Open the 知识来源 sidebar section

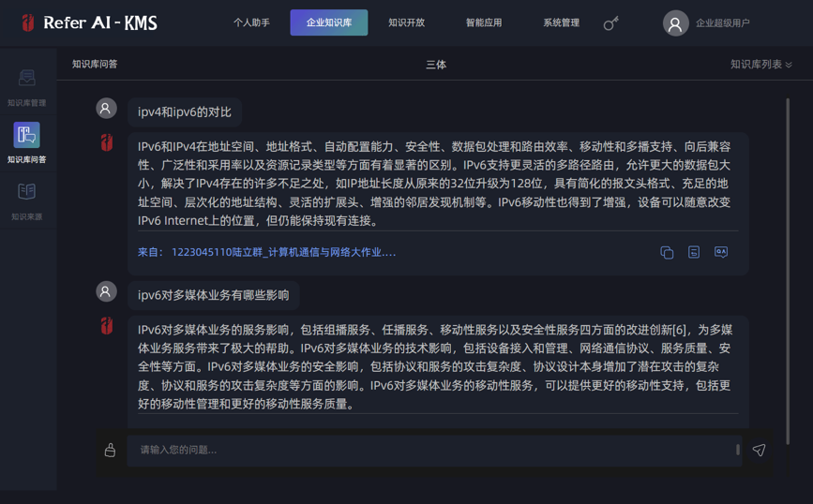click(26, 200)
